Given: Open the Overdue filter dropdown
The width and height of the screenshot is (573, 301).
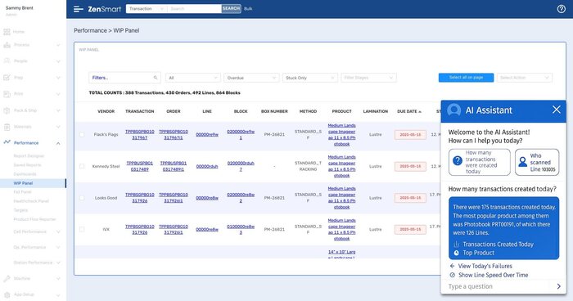Looking at the screenshot, I should tap(251, 78).
